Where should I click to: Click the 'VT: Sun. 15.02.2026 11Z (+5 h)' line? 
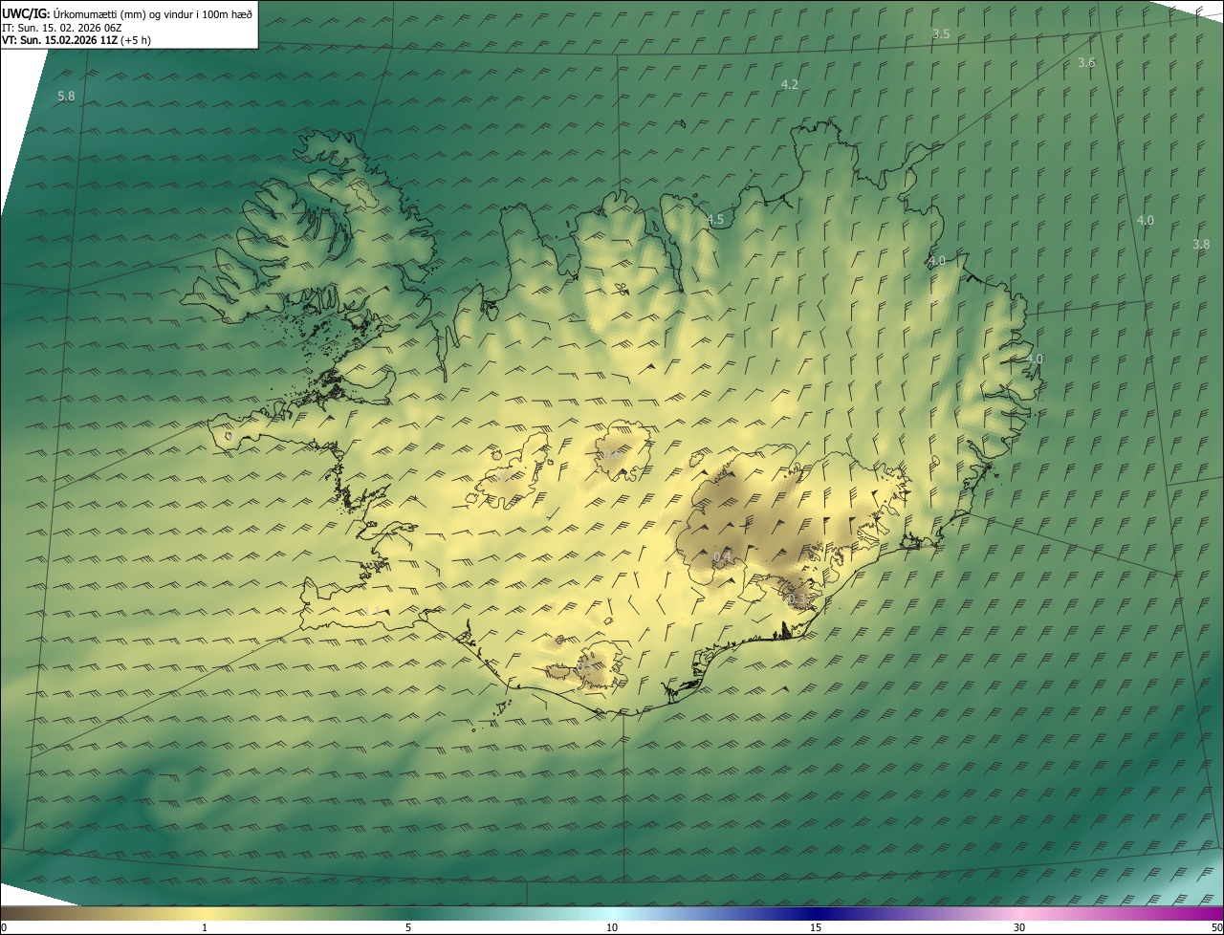tap(76, 40)
